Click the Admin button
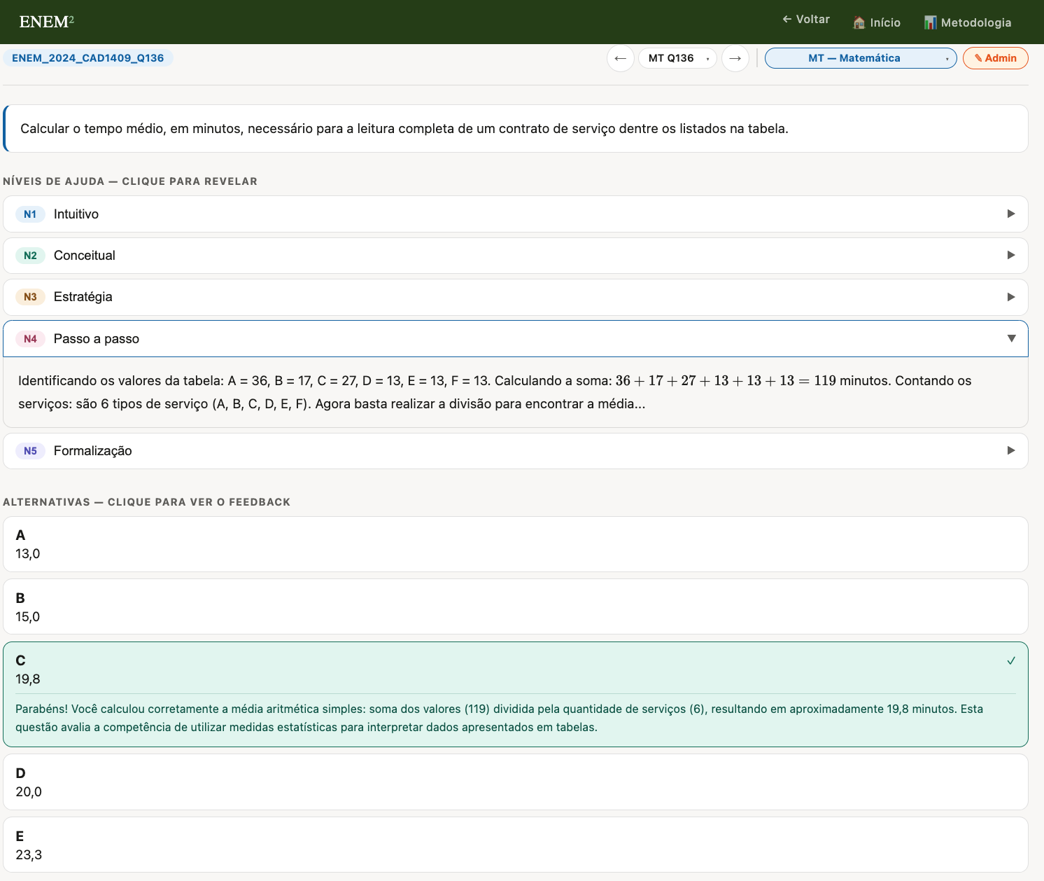The image size is (1044, 881). click(x=996, y=58)
